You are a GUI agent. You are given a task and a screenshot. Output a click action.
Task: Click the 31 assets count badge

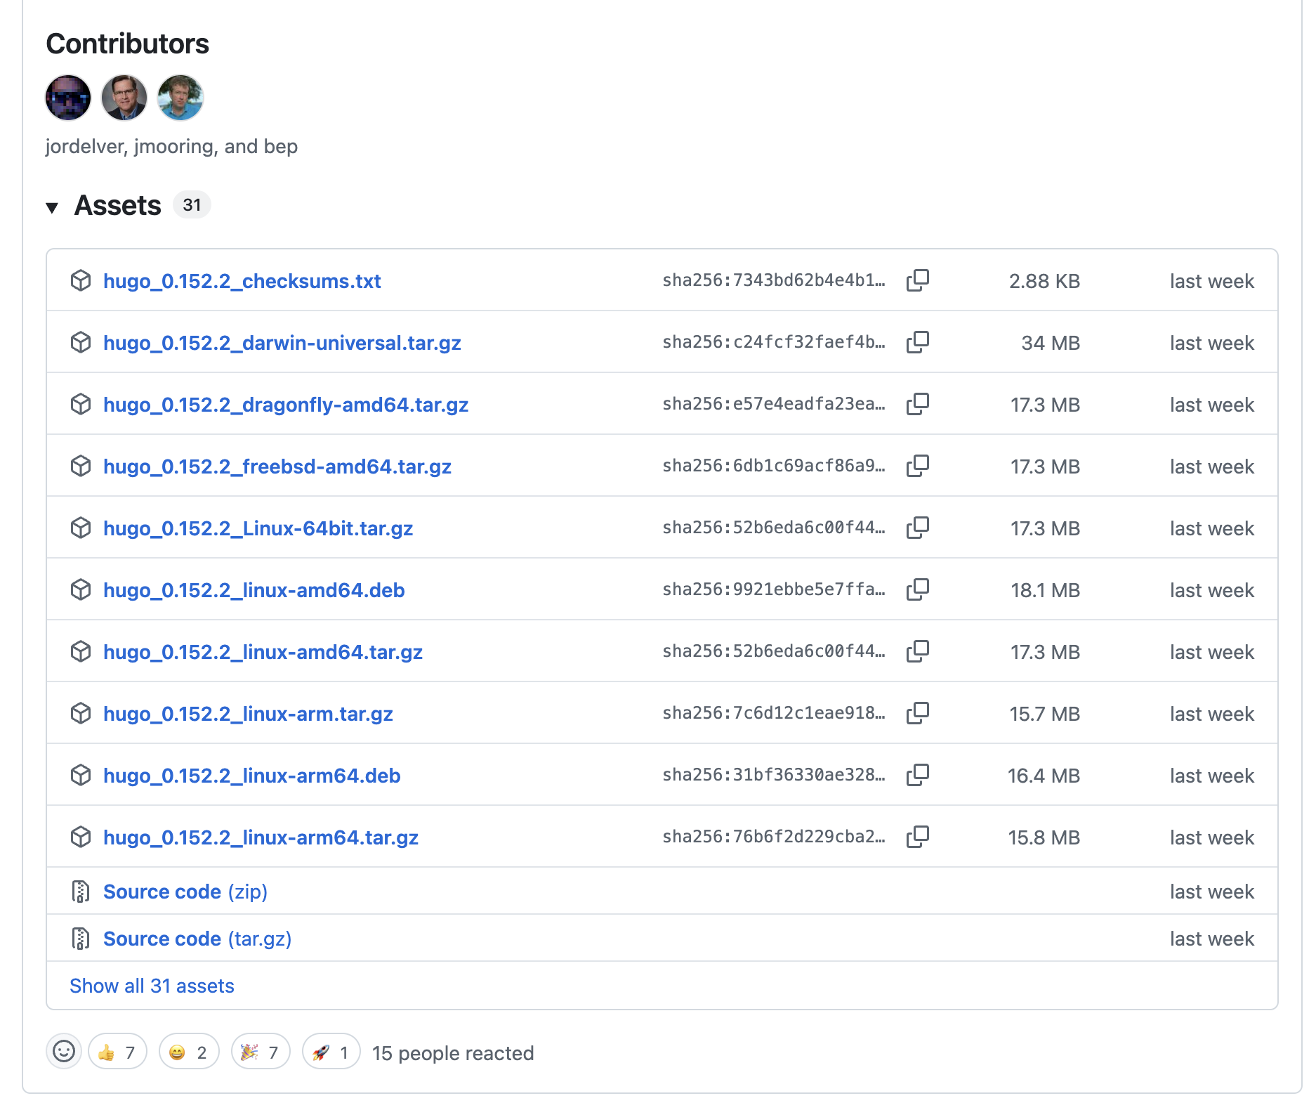(192, 205)
